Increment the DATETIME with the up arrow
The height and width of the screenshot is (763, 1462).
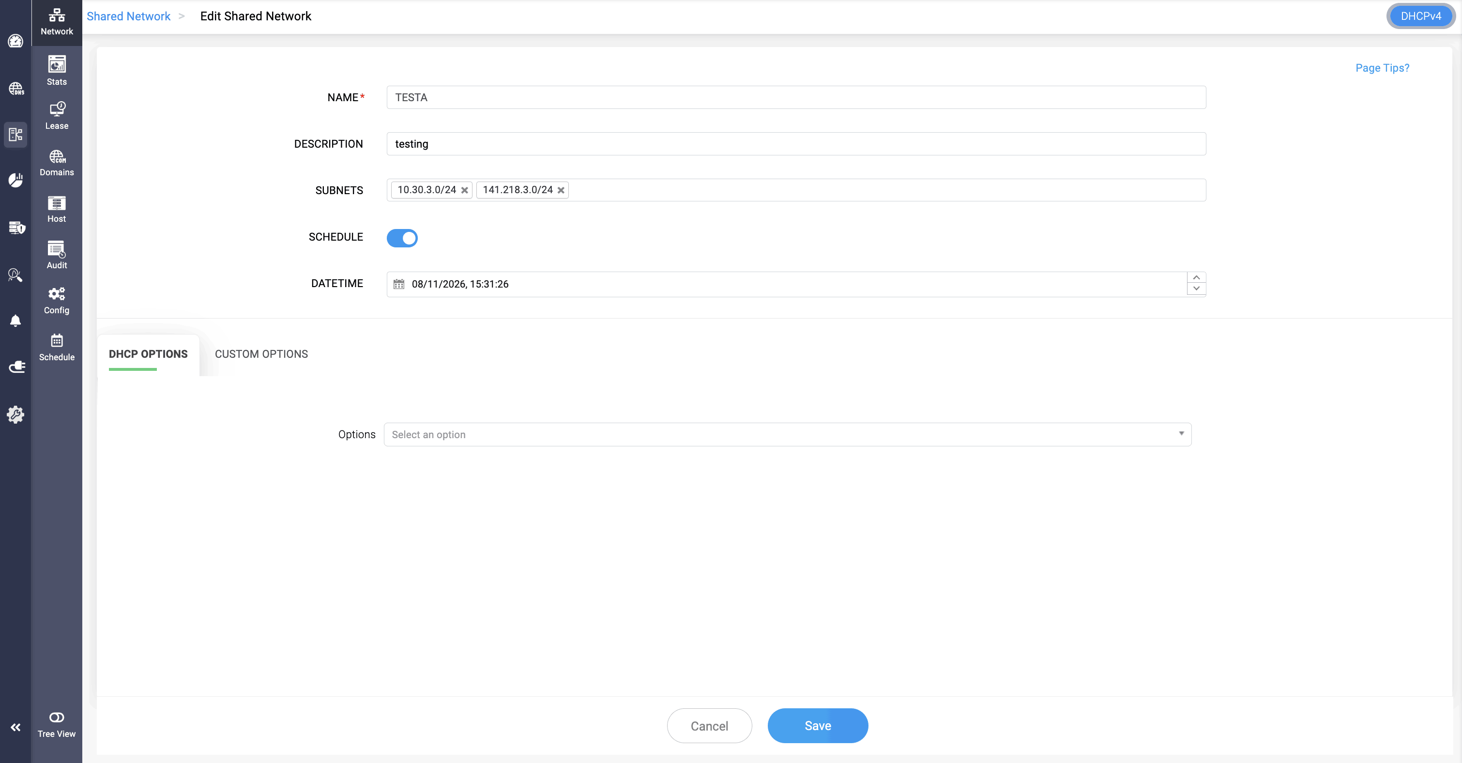click(x=1196, y=277)
